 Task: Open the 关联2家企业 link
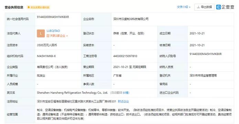[x=57, y=36]
